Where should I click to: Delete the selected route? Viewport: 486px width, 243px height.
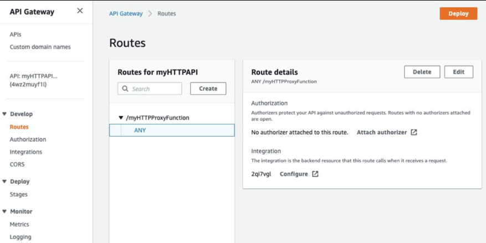tap(422, 72)
